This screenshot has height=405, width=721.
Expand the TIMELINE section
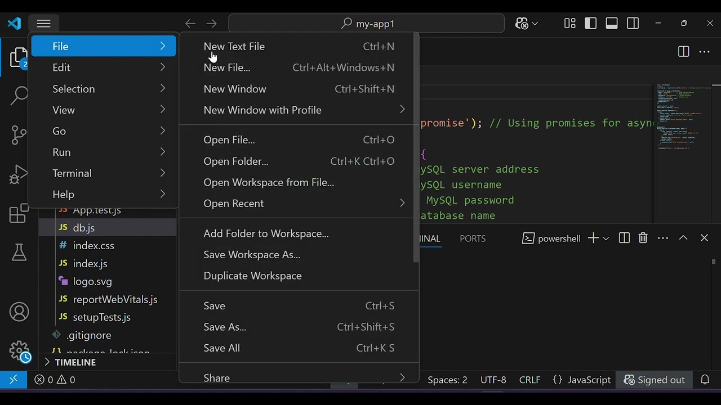point(107,362)
